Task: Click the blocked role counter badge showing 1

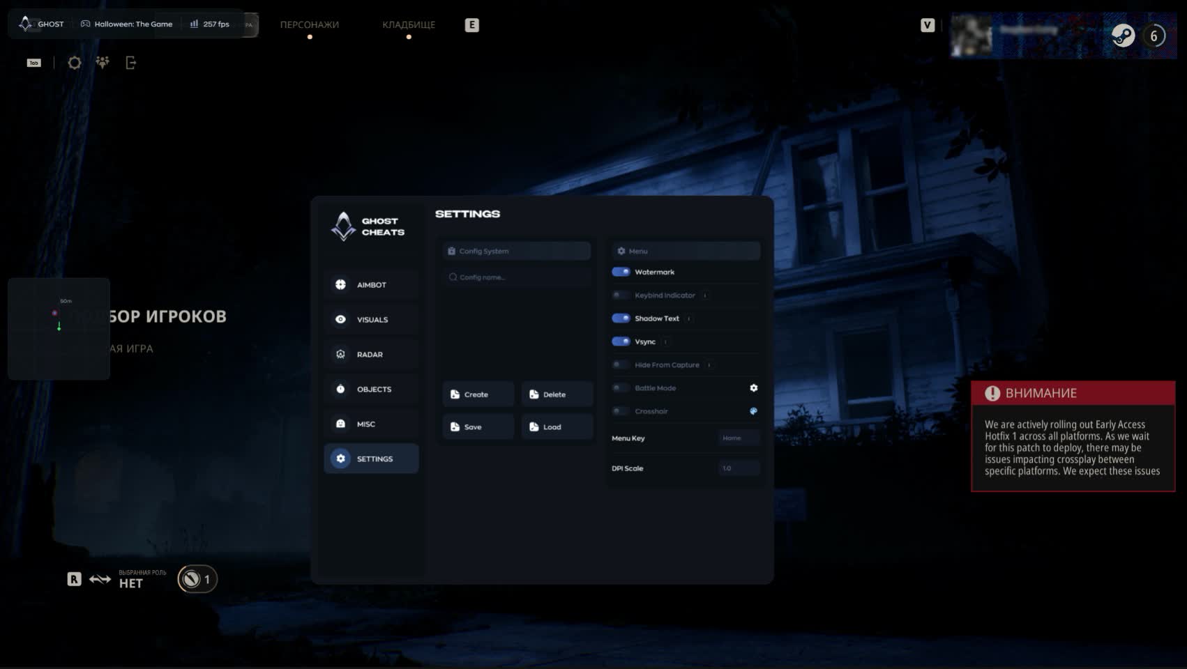Action: (x=197, y=579)
